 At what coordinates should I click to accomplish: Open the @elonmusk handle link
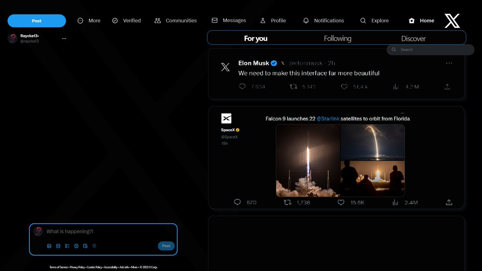(x=306, y=63)
